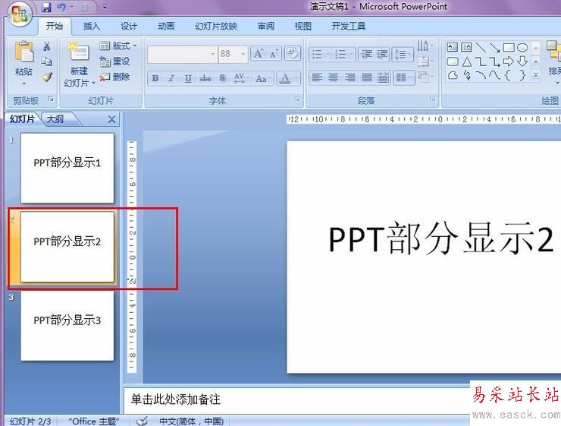The height and width of the screenshot is (426, 561).
Task: Toggle bold formatting
Action: pyautogui.click(x=155, y=78)
